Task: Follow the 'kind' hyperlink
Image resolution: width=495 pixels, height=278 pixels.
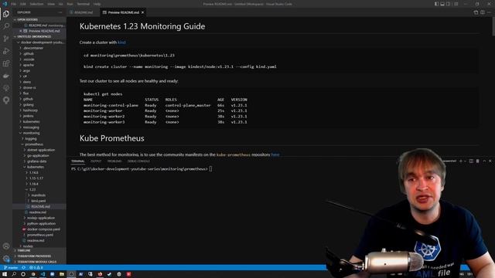Action: (121, 42)
